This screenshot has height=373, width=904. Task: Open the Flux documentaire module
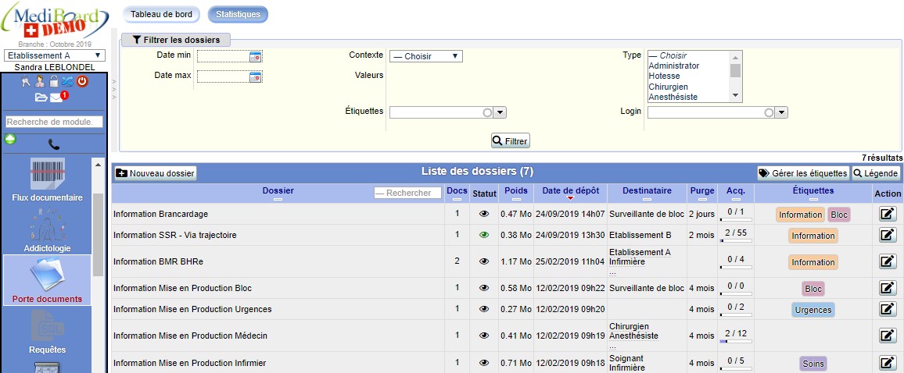point(48,179)
